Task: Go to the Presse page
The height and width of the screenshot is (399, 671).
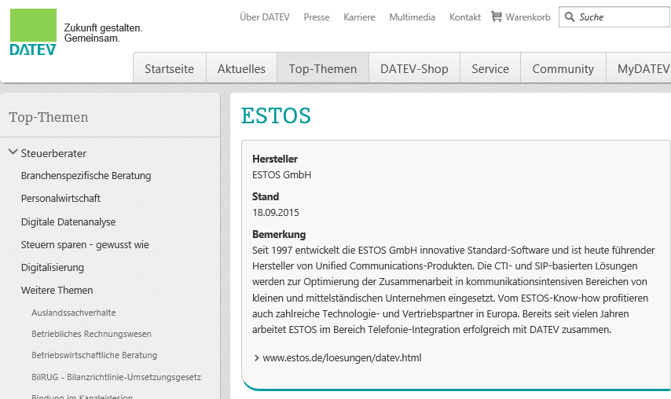Action: (317, 17)
